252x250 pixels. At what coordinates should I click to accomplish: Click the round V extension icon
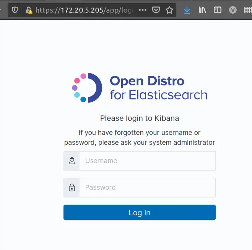pos(233,10)
